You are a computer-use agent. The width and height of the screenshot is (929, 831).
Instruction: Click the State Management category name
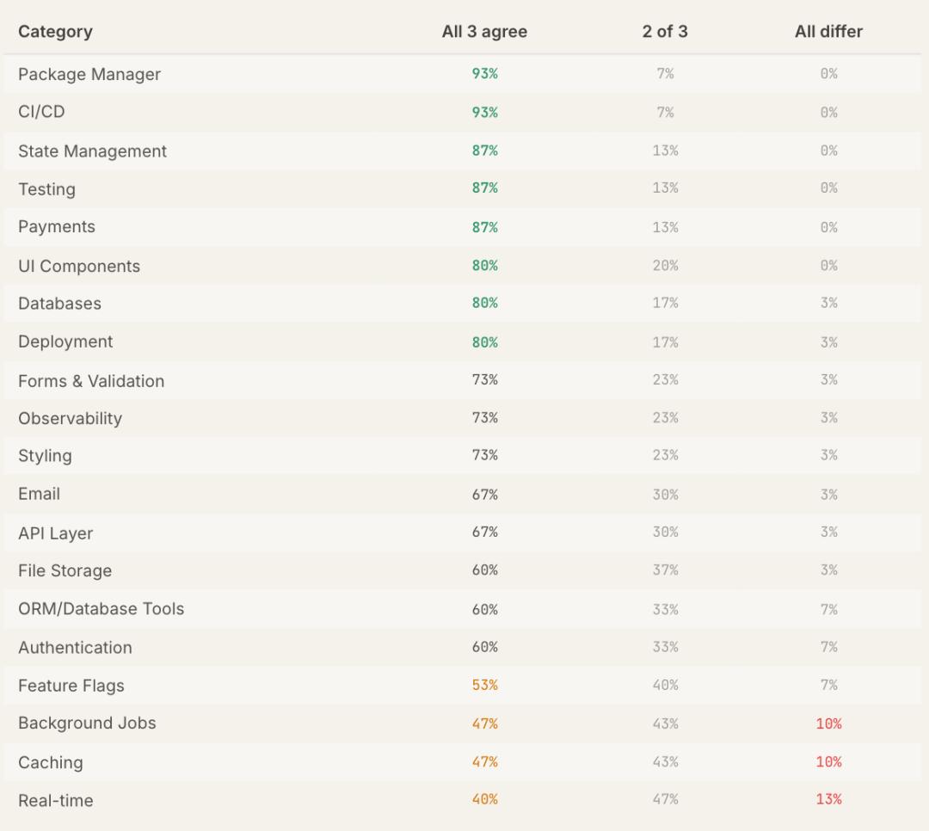(92, 151)
